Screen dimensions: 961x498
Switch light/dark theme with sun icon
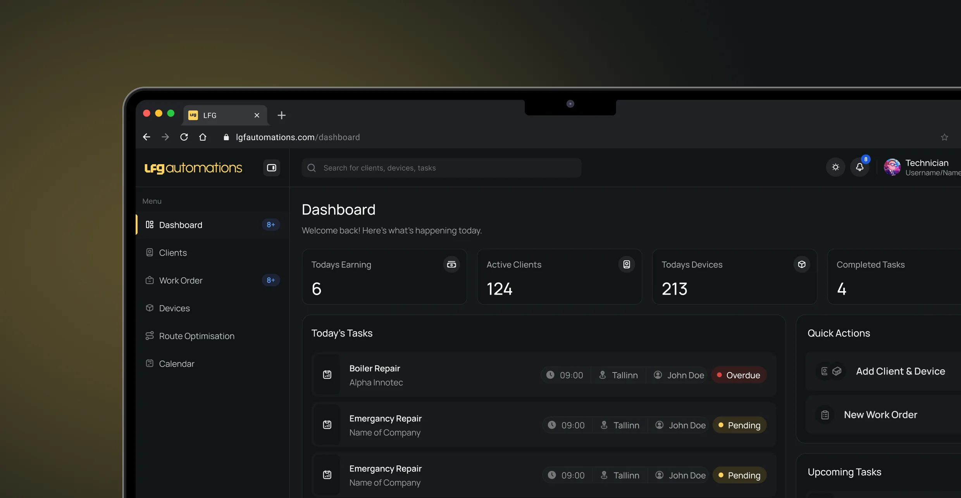835,167
